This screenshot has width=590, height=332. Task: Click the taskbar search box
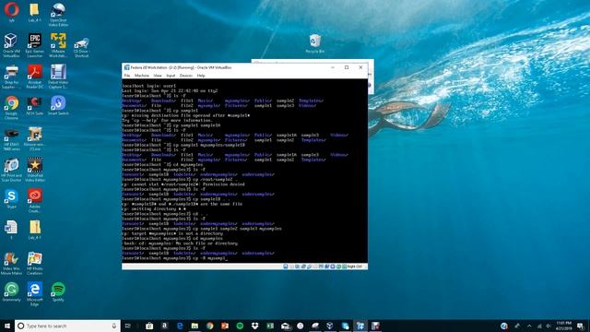[x=67, y=326]
